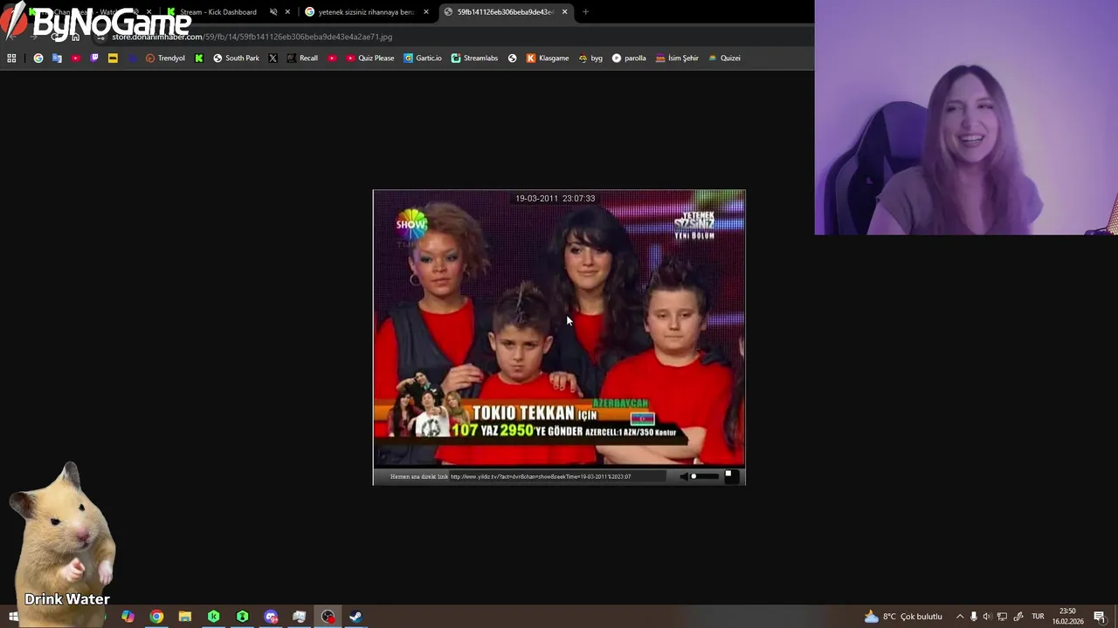Open the Kick app in the taskbar
The image size is (1118, 628).
point(214,617)
